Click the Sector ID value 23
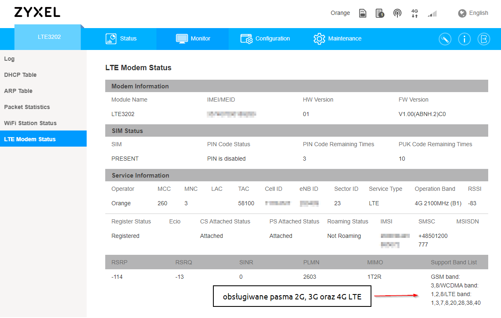The width and height of the screenshot is (501, 318). coord(338,203)
